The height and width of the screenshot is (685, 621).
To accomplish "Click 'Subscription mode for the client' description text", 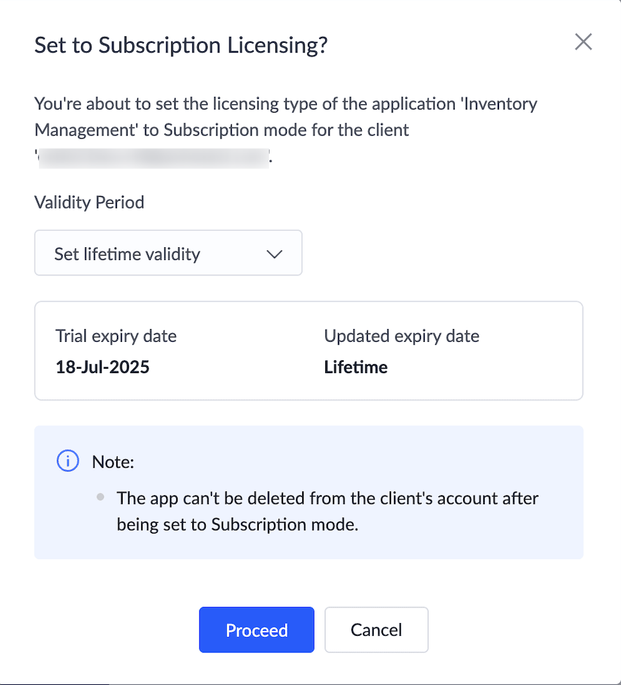I will 286,130.
